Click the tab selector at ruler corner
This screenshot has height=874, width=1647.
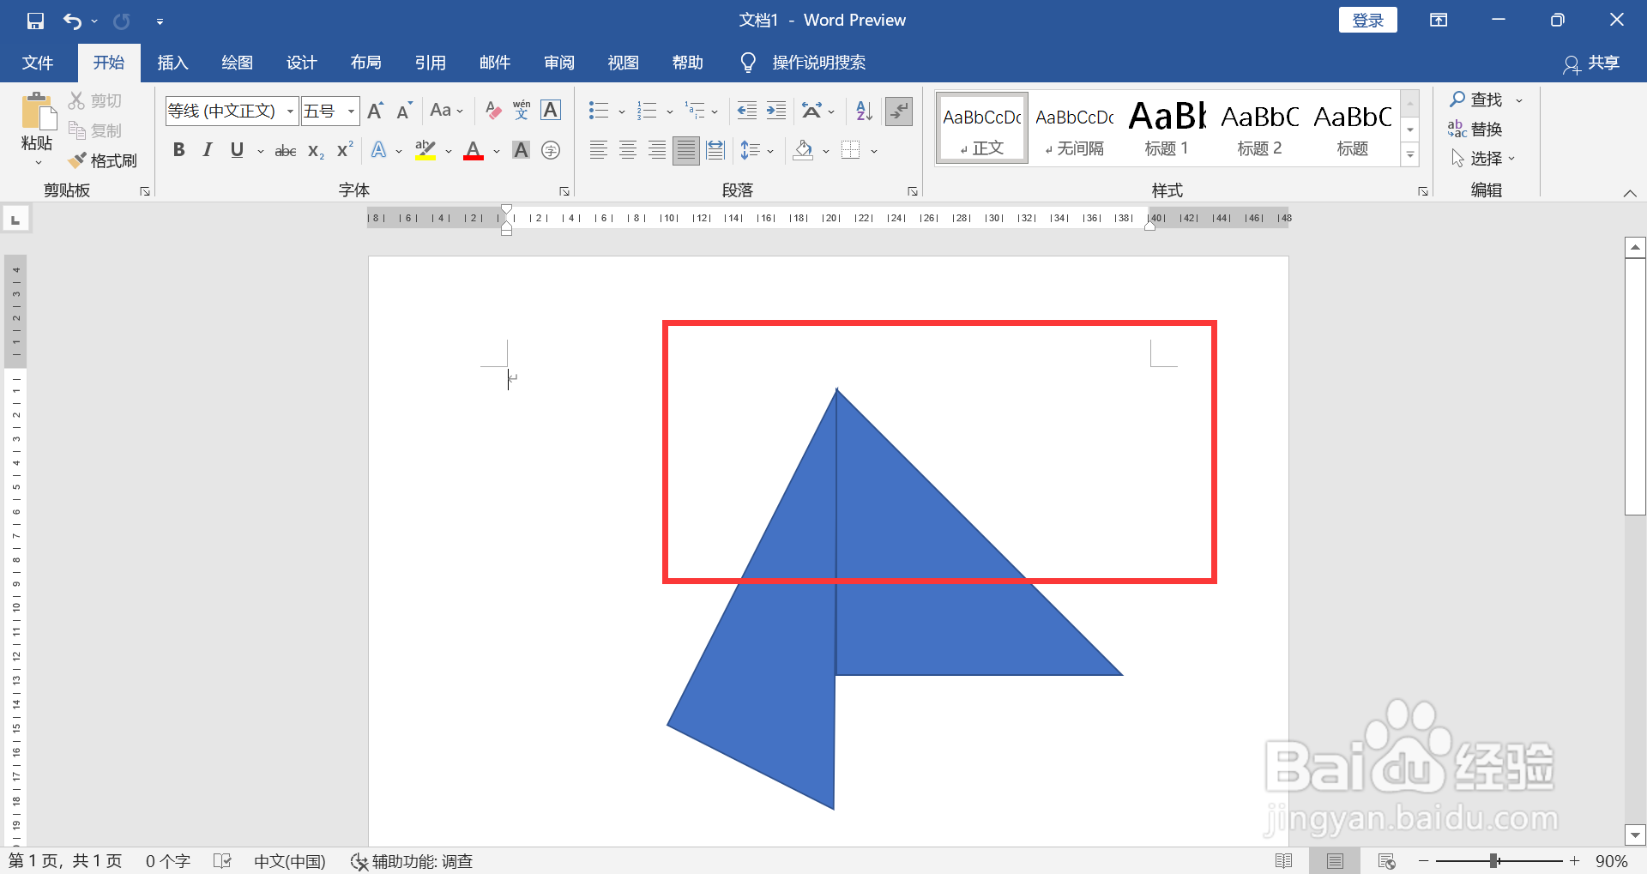15,220
